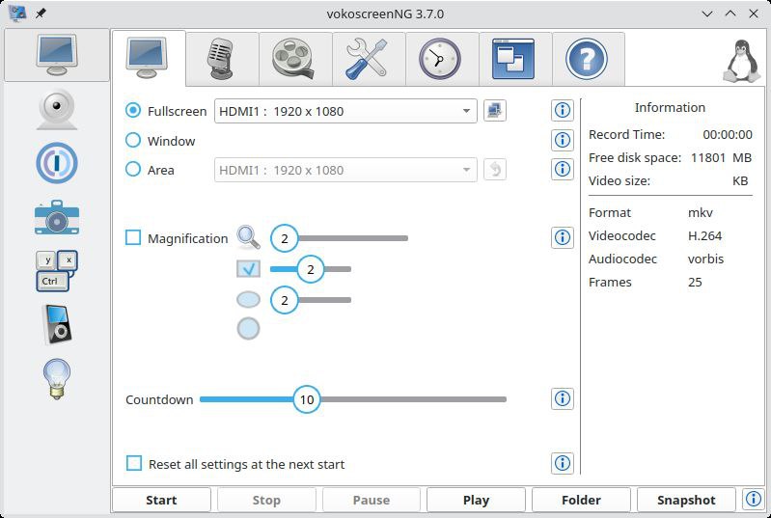Open the blue circular timer sidebar icon
The height and width of the screenshot is (518, 771).
pos(57,163)
